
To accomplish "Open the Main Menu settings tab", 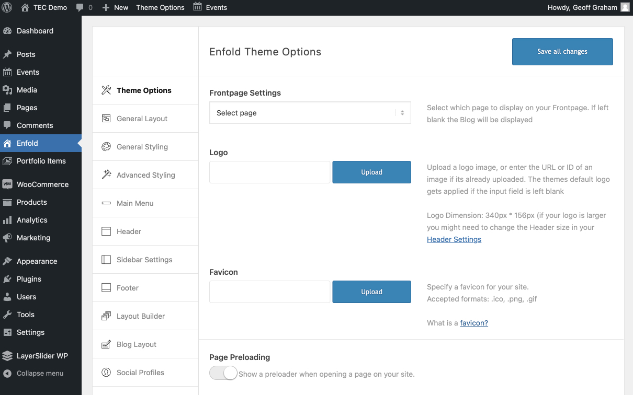I will coord(145,203).
